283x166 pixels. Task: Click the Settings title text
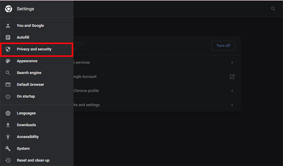pos(25,9)
